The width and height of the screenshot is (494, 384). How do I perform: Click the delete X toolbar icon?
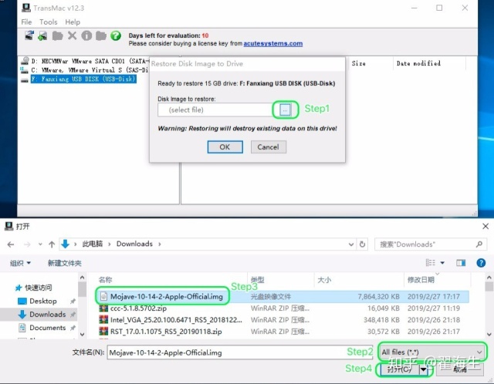(72, 35)
